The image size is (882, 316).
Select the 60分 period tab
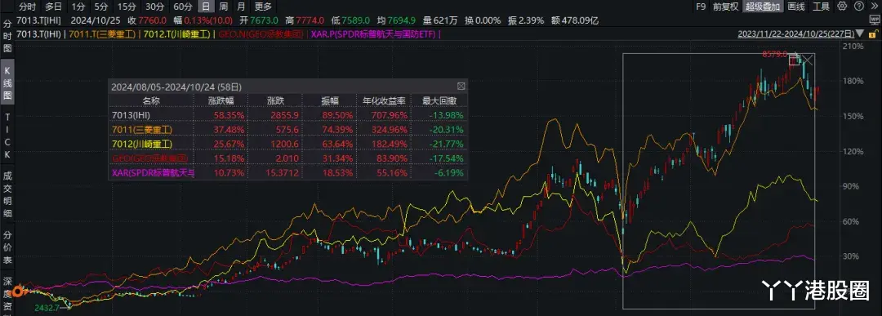[182, 7]
